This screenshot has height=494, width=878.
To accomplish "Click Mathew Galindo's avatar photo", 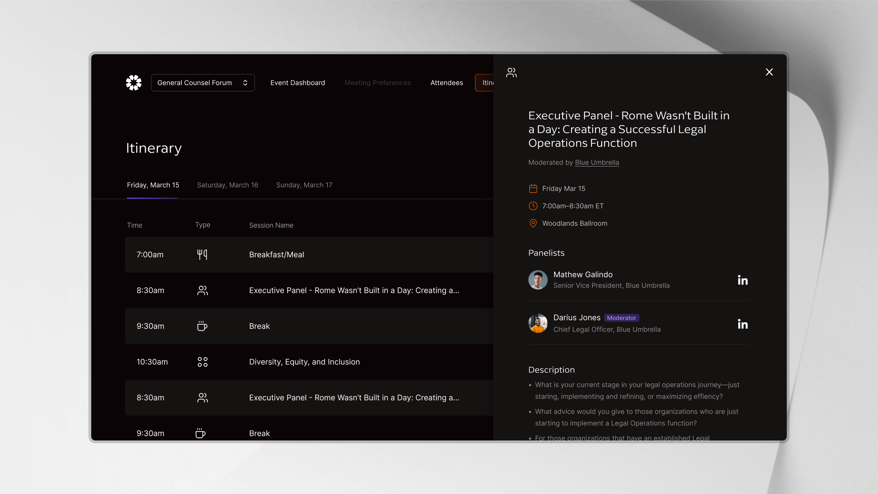I will tap(538, 280).
